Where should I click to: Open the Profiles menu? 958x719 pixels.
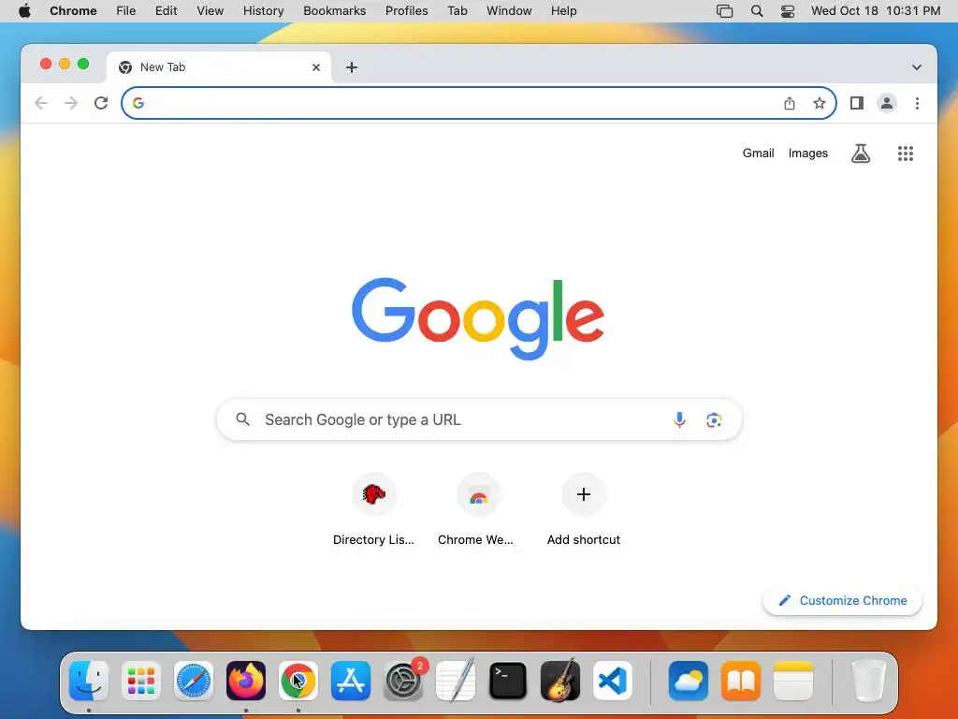[x=406, y=11]
